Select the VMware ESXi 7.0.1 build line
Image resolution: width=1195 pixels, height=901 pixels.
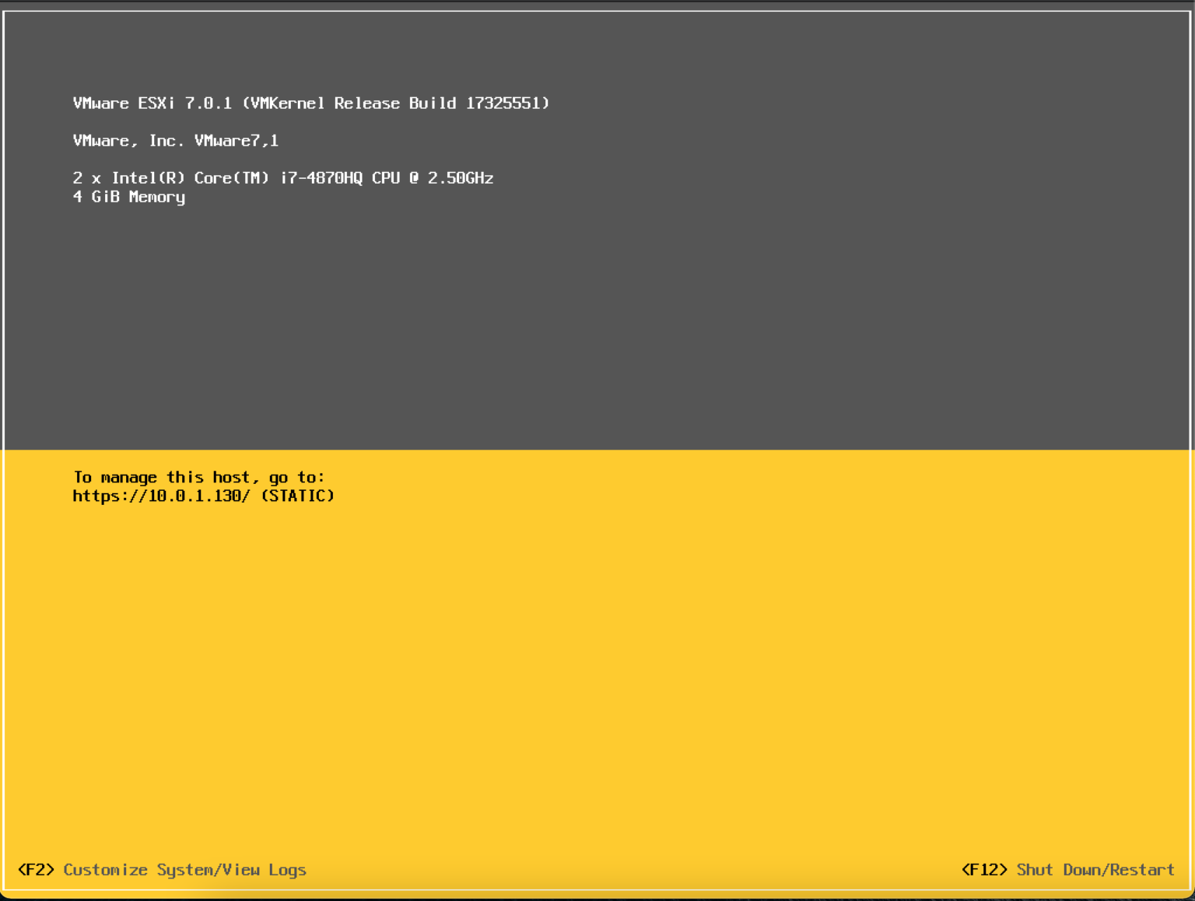311,103
